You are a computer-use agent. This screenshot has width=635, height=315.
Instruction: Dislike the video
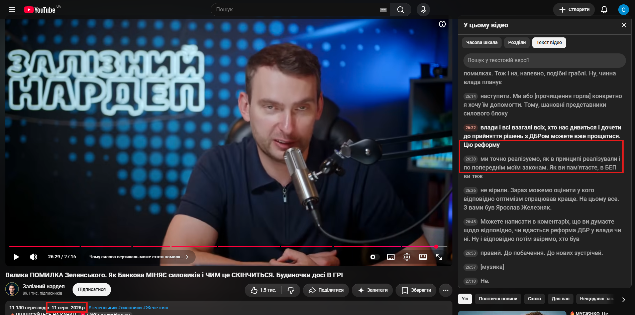coord(291,290)
